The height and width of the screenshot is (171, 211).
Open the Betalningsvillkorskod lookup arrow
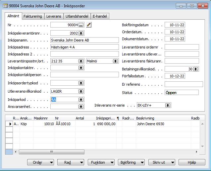[195, 69]
